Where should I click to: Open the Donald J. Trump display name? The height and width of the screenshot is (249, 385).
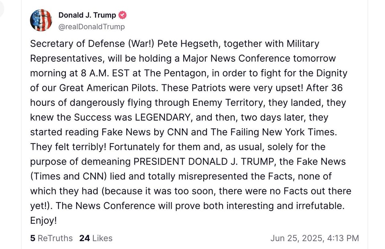[87, 15]
